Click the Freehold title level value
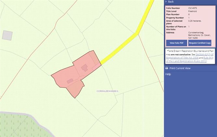Screen dimensions: 217x137 tap(192, 11)
